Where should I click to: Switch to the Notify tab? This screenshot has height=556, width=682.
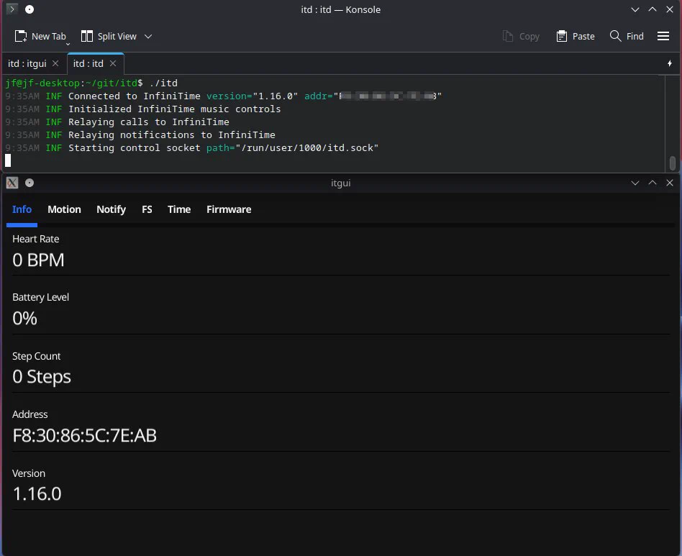click(x=111, y=209)
